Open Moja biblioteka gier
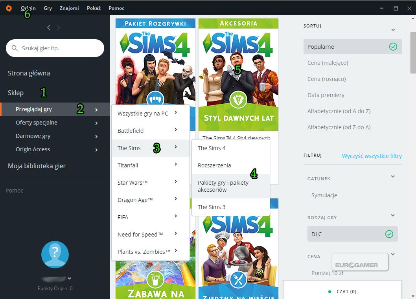The height and width of the screenshot is (299, 416). pos(37,166)
